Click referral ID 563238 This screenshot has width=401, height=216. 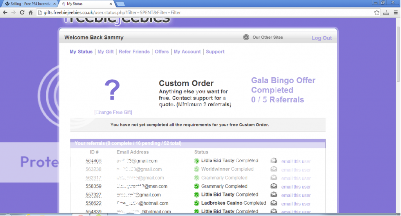[93, 170]
